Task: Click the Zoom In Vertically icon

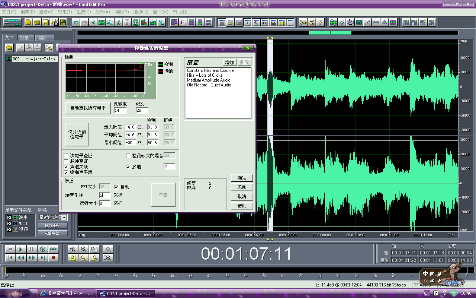Action: tap(108, 249)
